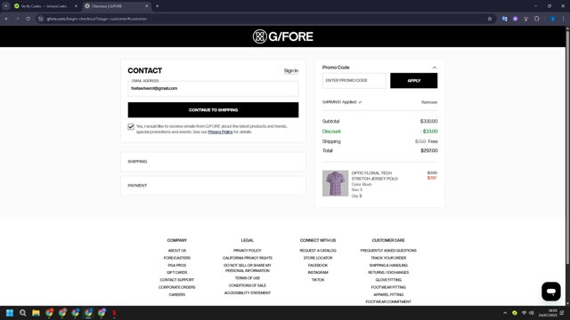Open Corporate Orders footer link
Screen dimensions: 570x320
pos(176,287)
